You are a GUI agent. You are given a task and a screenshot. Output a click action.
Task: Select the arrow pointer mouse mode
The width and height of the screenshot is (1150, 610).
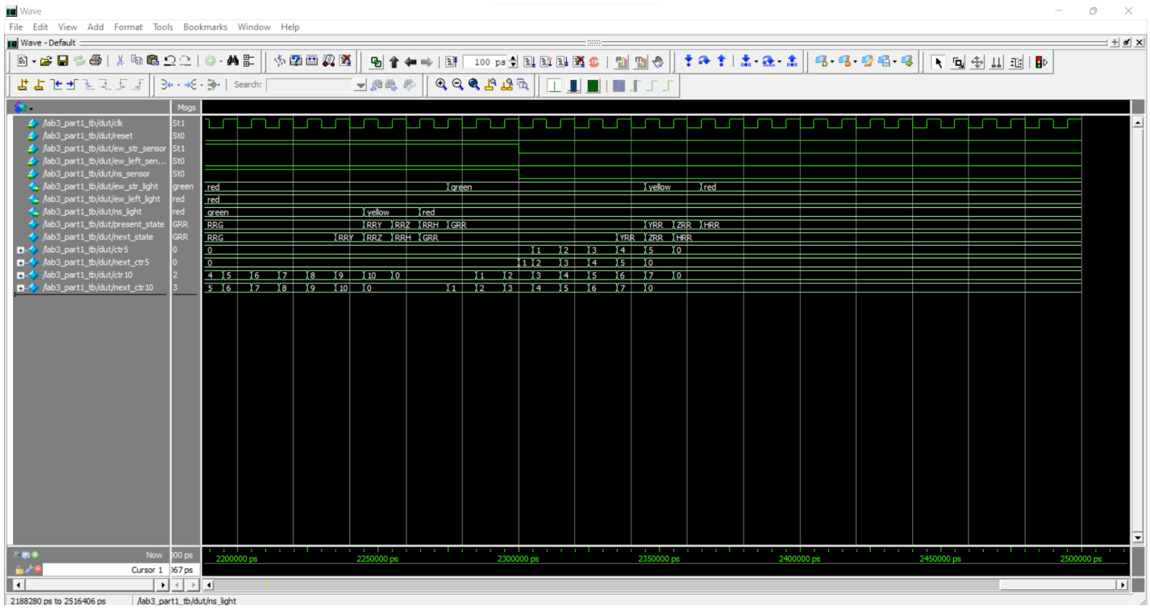tap(938, 62)
